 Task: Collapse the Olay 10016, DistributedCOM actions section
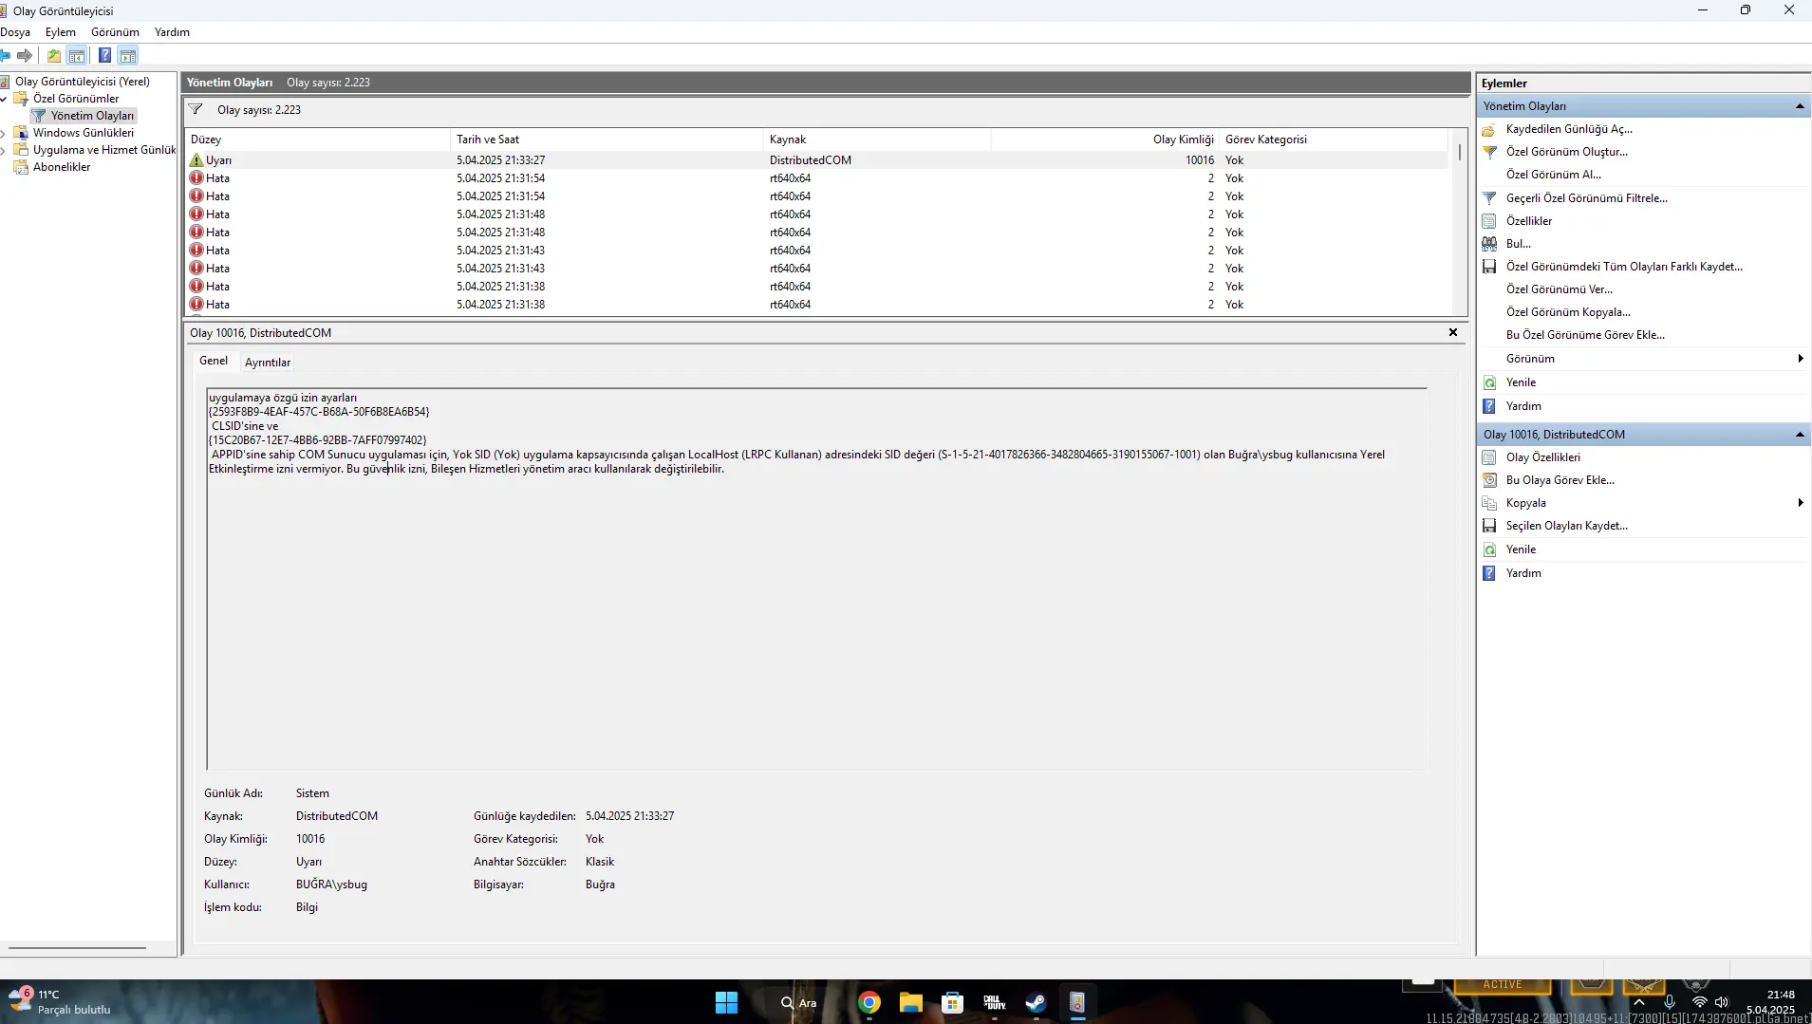point(1800,435)
